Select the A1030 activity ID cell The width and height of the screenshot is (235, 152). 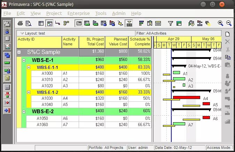46,98
